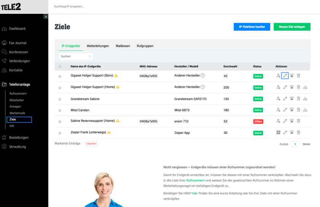This screenshot has width=320, height=207.
Task: Edit Gigaset Holger Support (Büro) with the pencil icon
Action: (285, 76)
